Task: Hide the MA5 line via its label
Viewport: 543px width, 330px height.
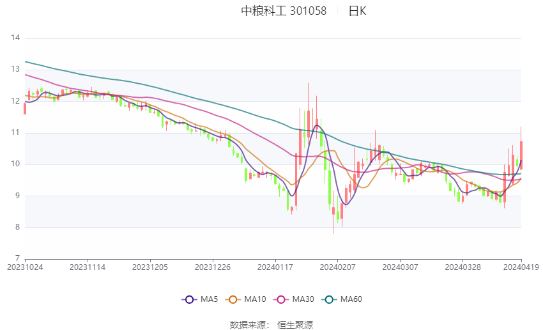Action: [x=209, y=299]
